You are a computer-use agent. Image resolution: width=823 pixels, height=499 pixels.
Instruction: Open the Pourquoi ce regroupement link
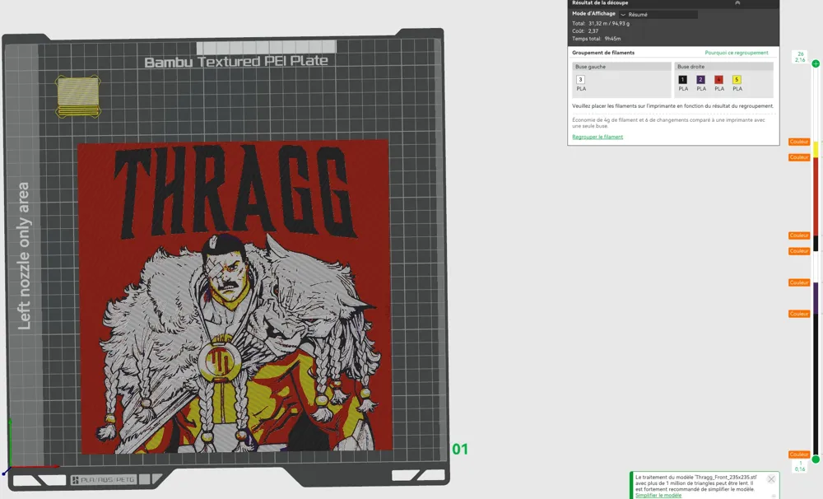pos(737,53)
